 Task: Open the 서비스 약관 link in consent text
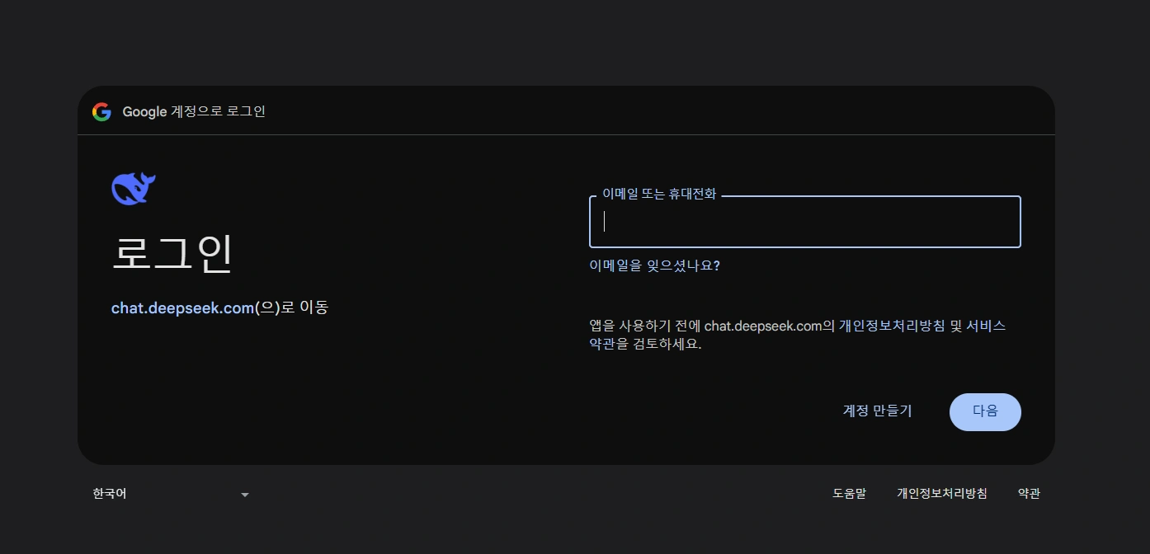985,326
